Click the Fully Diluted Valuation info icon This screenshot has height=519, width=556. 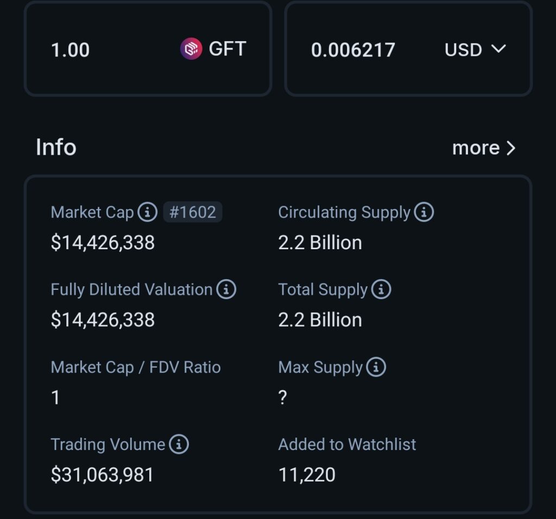(226, 289)
